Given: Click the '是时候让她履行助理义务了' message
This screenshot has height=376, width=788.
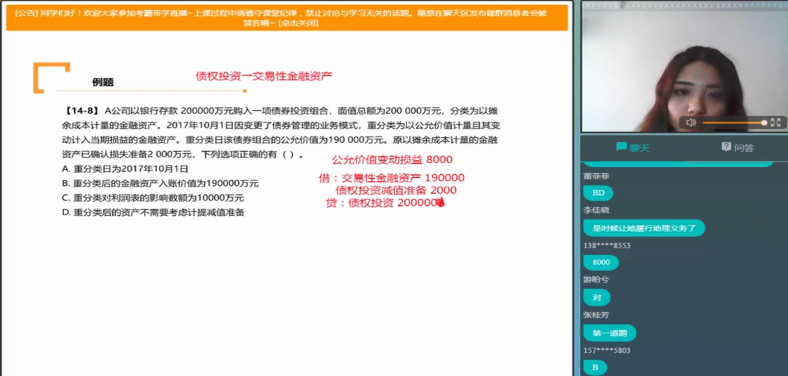Looking at the screenshot, I should (x=644, y=228).
